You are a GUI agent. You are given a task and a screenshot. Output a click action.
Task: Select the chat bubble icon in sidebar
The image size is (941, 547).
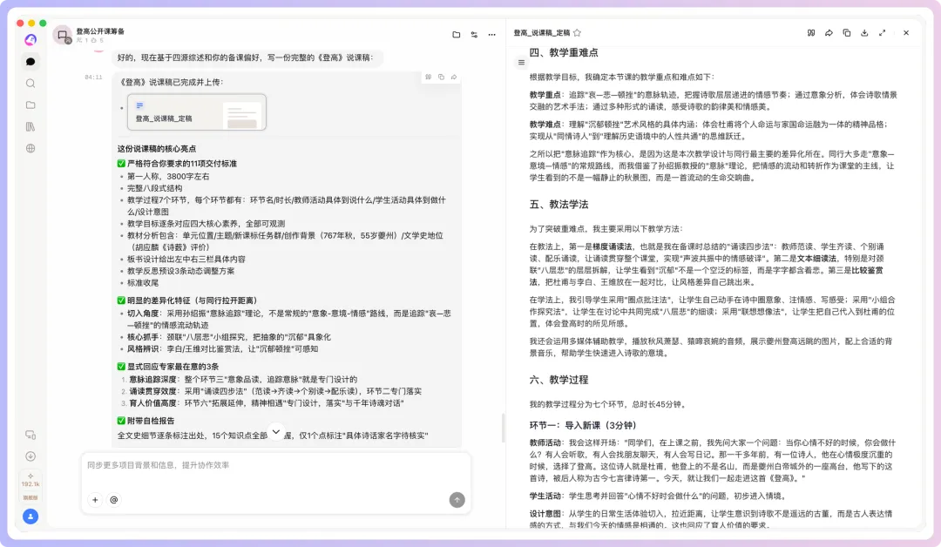coord(30,62)
